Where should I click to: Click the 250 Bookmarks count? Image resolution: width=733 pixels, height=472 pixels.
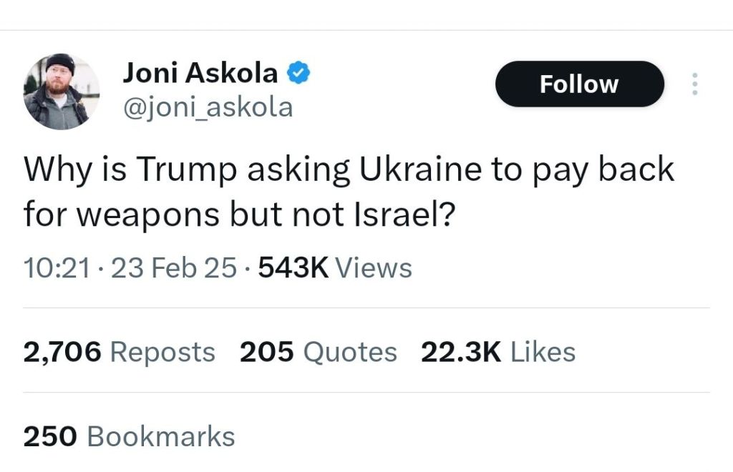129,436
